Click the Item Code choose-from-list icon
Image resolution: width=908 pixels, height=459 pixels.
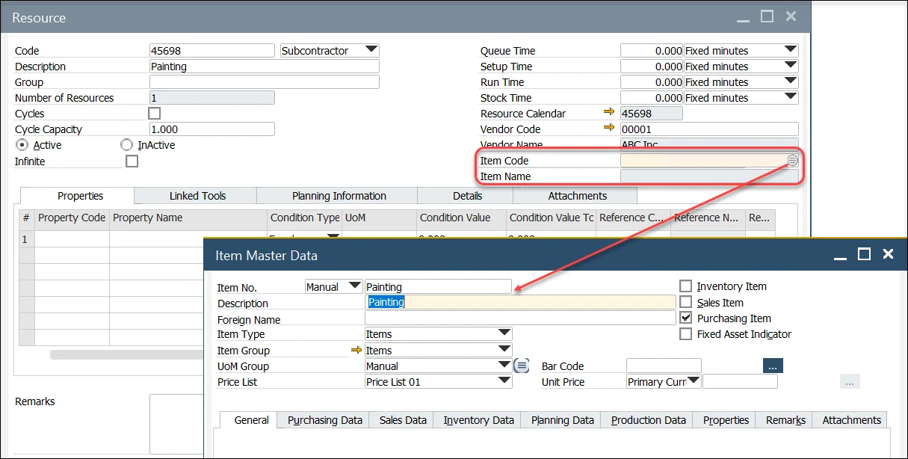tap(792, 161)
